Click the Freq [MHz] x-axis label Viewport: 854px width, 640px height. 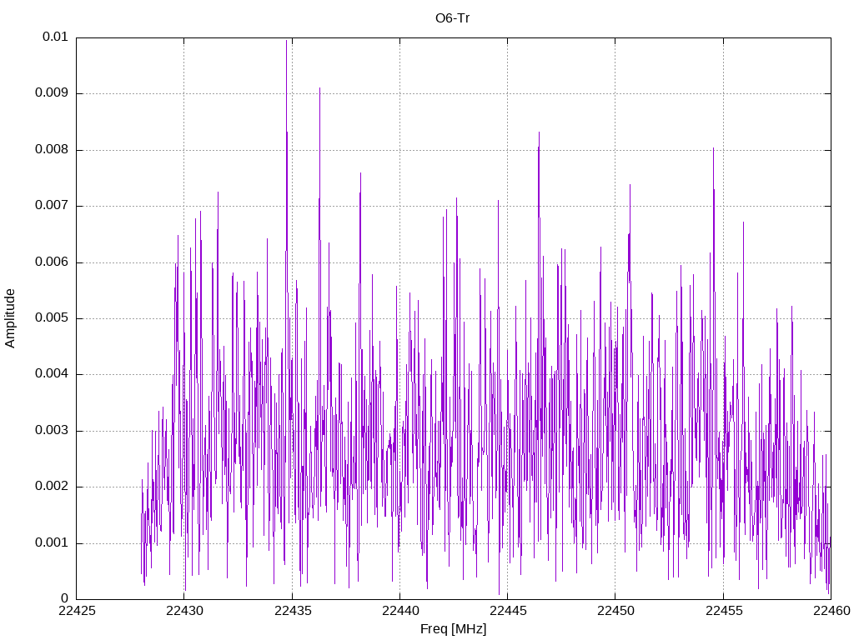[x=453, y=629]
